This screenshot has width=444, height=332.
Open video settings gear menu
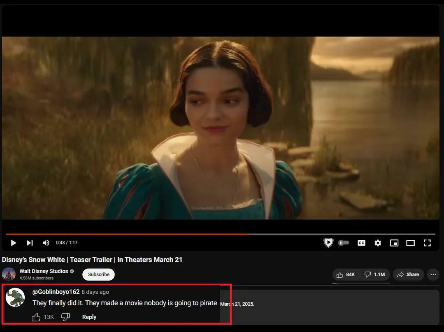(x=378, y=243)
